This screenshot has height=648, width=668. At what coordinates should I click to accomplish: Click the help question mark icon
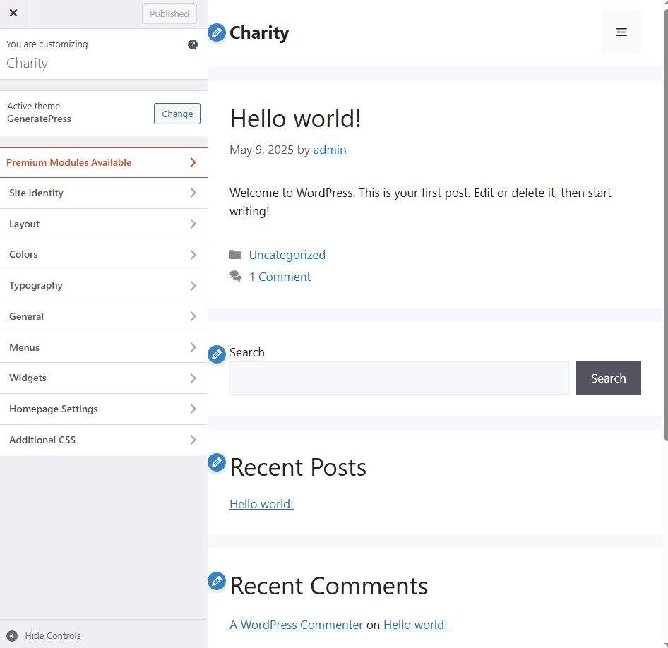coord(193,44)
